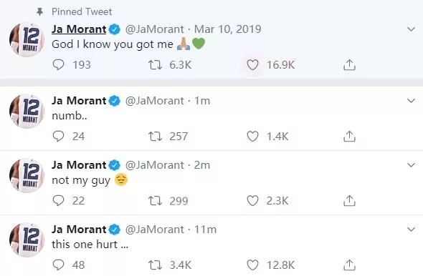Like the 'not my guy' tweet
The image size is (423, 276).
tap(252, 200)
